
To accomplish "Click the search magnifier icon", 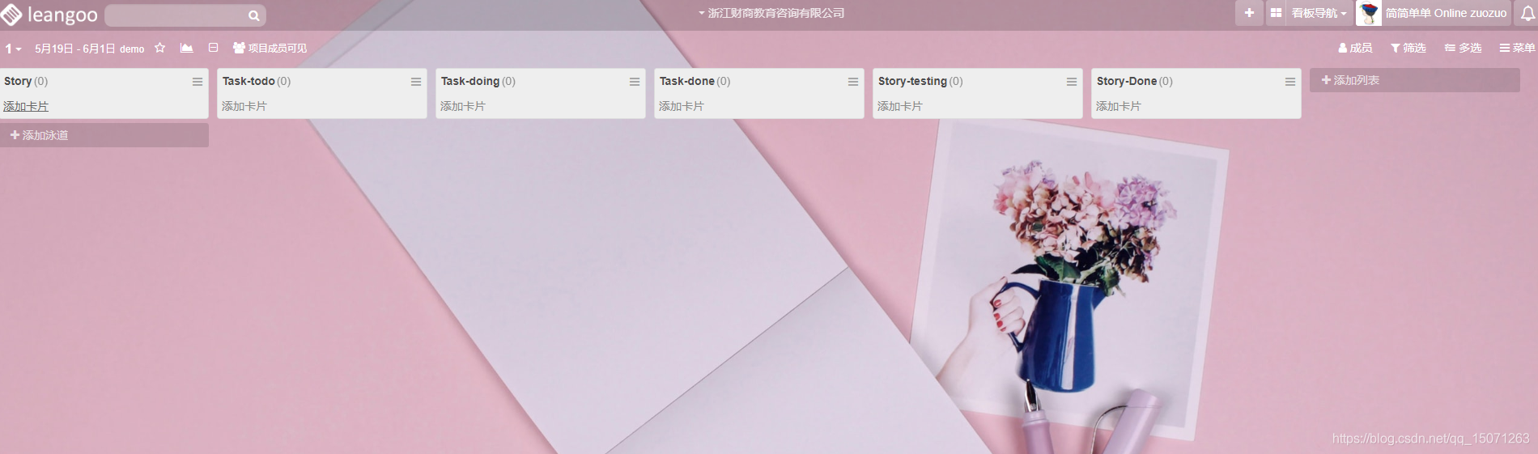I will pyautogui.click(x=253, y=15).
